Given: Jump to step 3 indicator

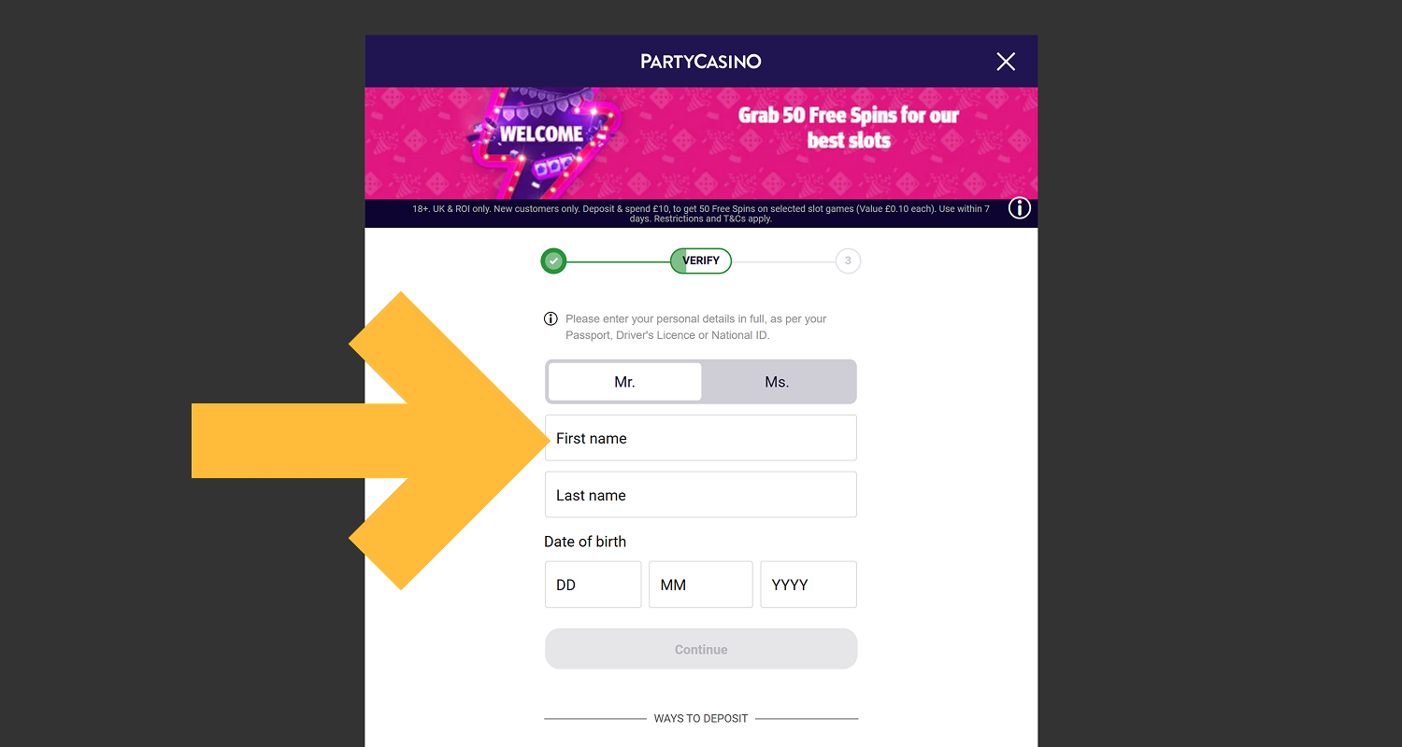Looking at the screenshot, I should pyautogui.click(x=848, y=261).
